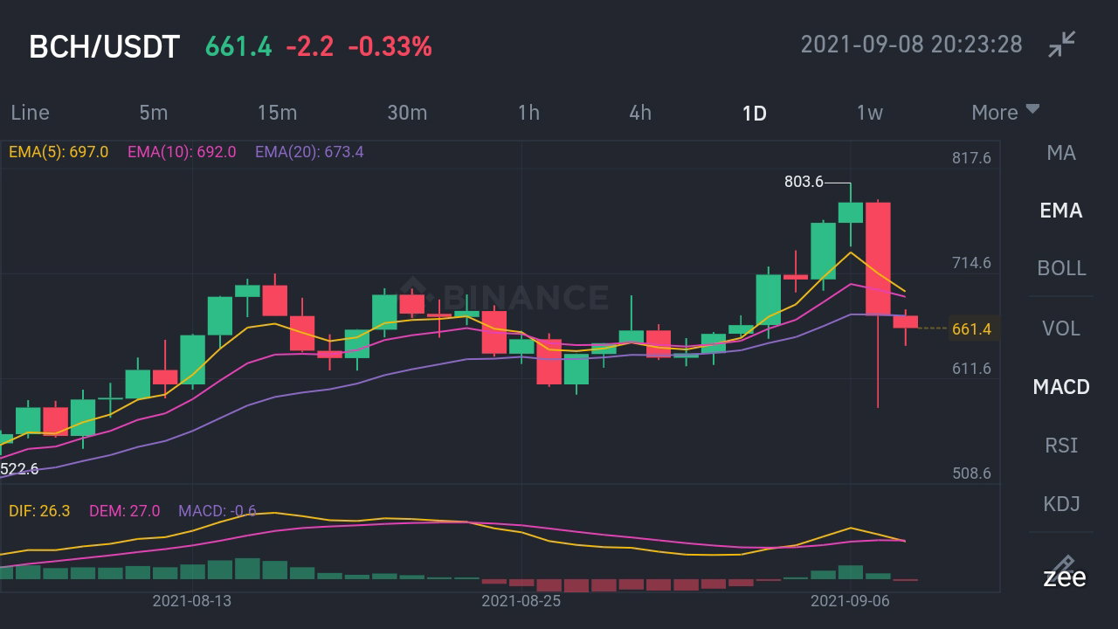This screenshot has width=1118, height=629.
Task: Select the 30m timeframe
Action: tap(407, 112)
